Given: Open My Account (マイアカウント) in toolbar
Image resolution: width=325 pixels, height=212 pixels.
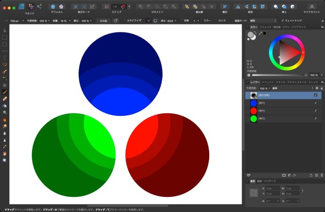Looking at the screenshot, I should [x=312, y=7].
